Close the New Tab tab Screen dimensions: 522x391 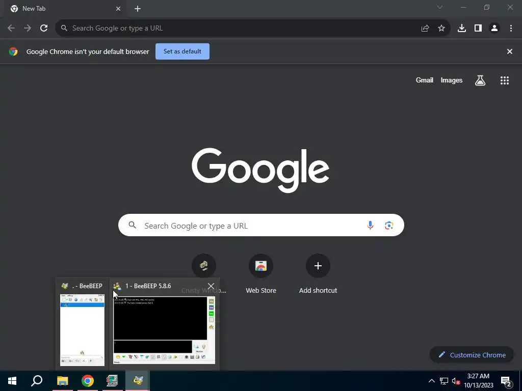click(x=118, y=9)
